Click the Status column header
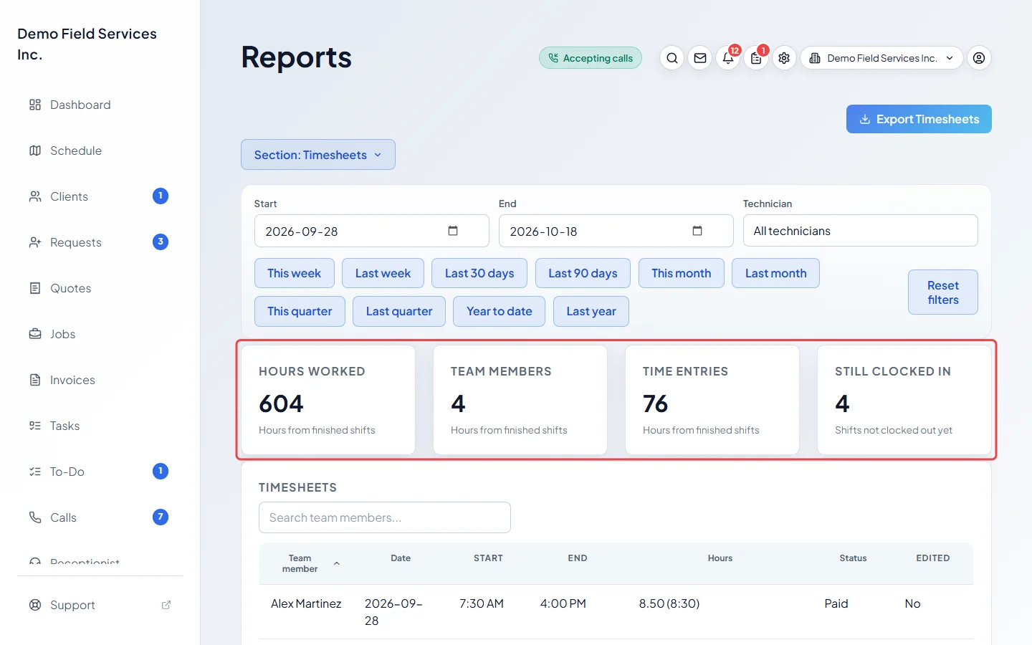1032x645 pixels. coord(853,558)
